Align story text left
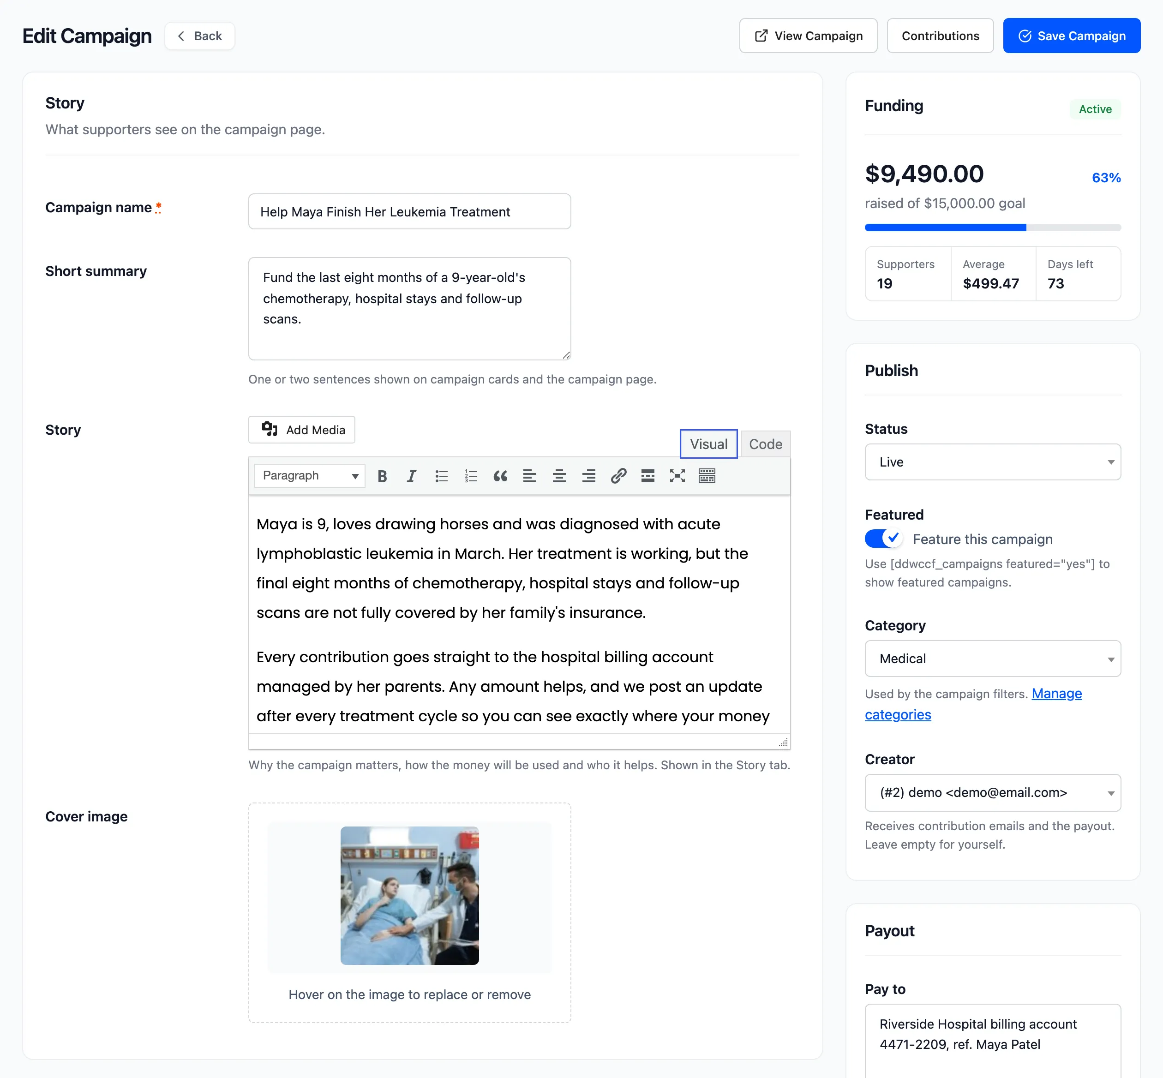 tap(530, 476)
